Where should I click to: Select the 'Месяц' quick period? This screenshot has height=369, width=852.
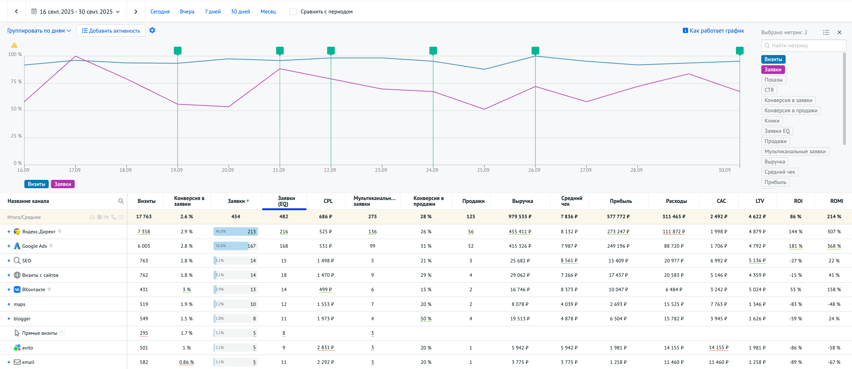pos(268,12)
